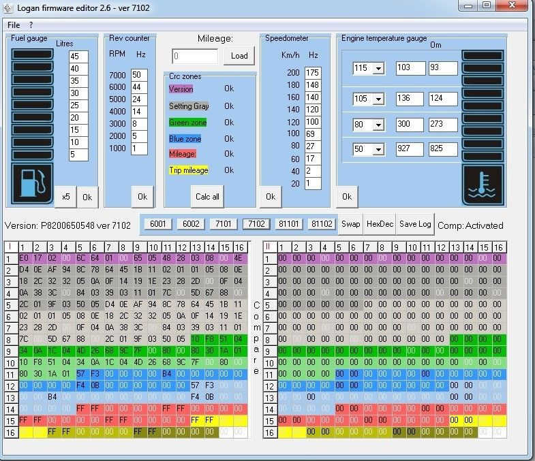Click the fuel pump icon
Viewport: 535px width, 461px height.
(32, 184)
